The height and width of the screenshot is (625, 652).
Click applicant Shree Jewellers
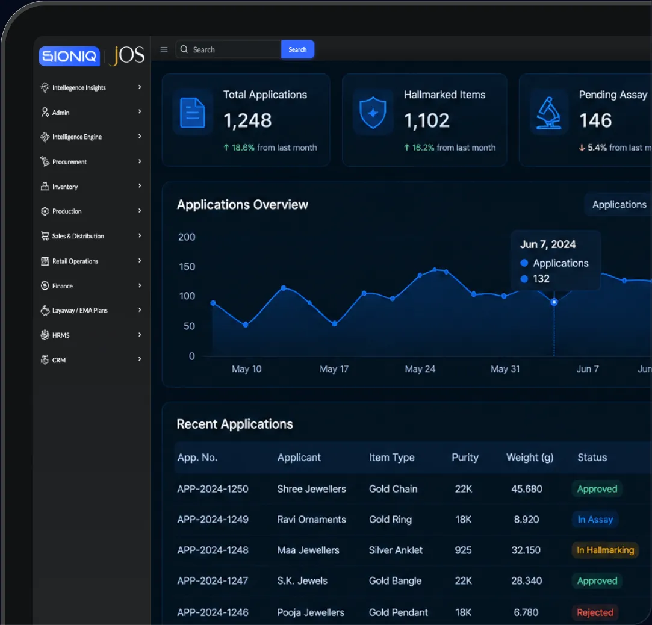311,489
